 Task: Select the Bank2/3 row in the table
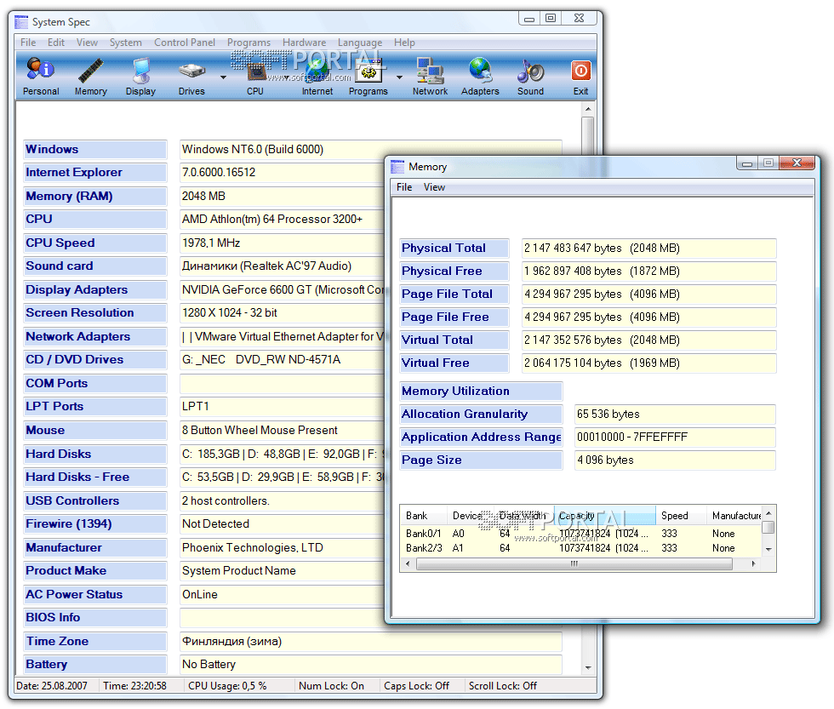(580, 548)
